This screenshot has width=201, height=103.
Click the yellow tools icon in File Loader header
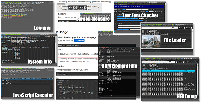click(x=172, y=24)
